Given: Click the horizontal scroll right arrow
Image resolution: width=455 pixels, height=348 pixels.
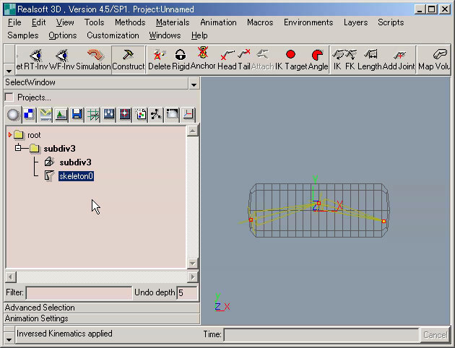Looking at the screenshot, I should click(193, 277).
